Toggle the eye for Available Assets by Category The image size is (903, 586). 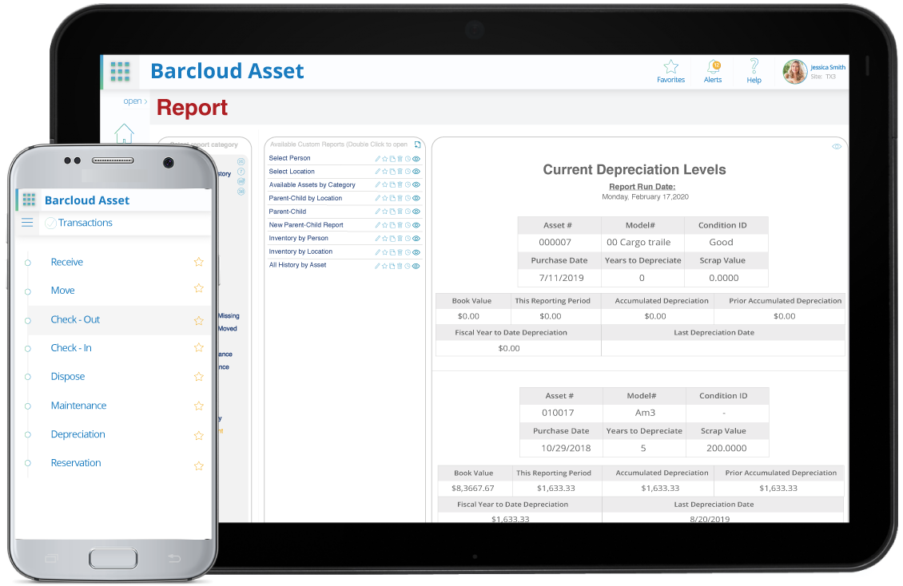tap(416, 184)
